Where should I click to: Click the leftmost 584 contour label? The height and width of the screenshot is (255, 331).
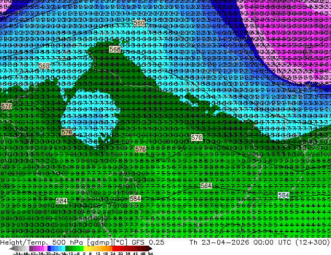coord(62,201)
